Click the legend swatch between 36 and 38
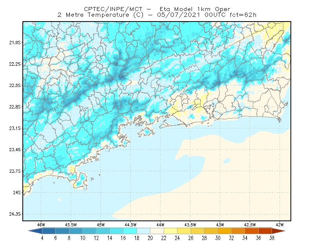The width and height of the screenshot is (314, 242). [x=265, y=231]
